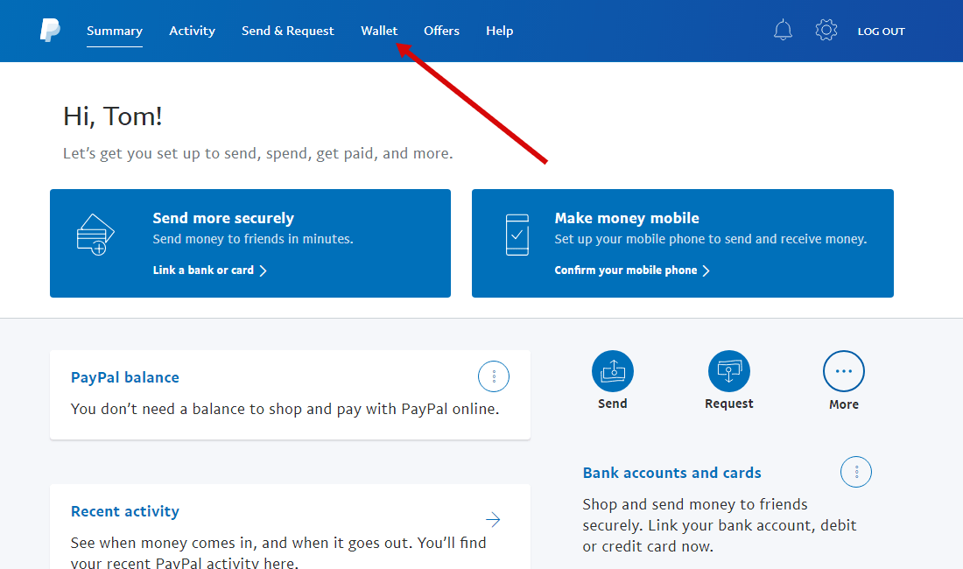Click the PayPal logo
Image resolution: width=963 pixels, height=569 pixels.
(x=50, y=31)
